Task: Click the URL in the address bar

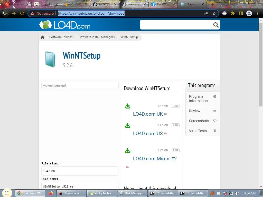Action: click(91, 13)
